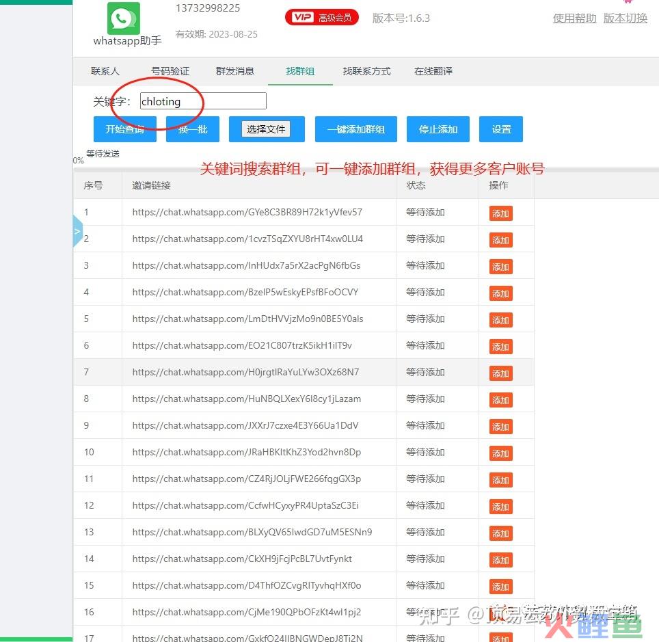Screen dimensions: 659x642
Task: Click the VIP 高级会员 badge
Action: [x=322, y=17]
